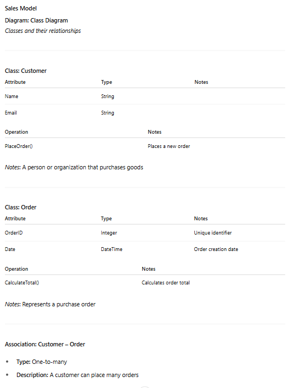Click the Association: Customer – Order heading
The width and height of the screenshot is (289, 388).
45,345
